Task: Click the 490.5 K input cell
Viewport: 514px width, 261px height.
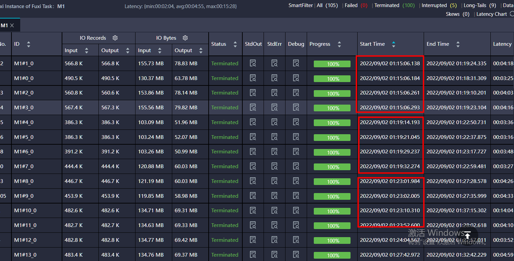Action: click(74, 78)
